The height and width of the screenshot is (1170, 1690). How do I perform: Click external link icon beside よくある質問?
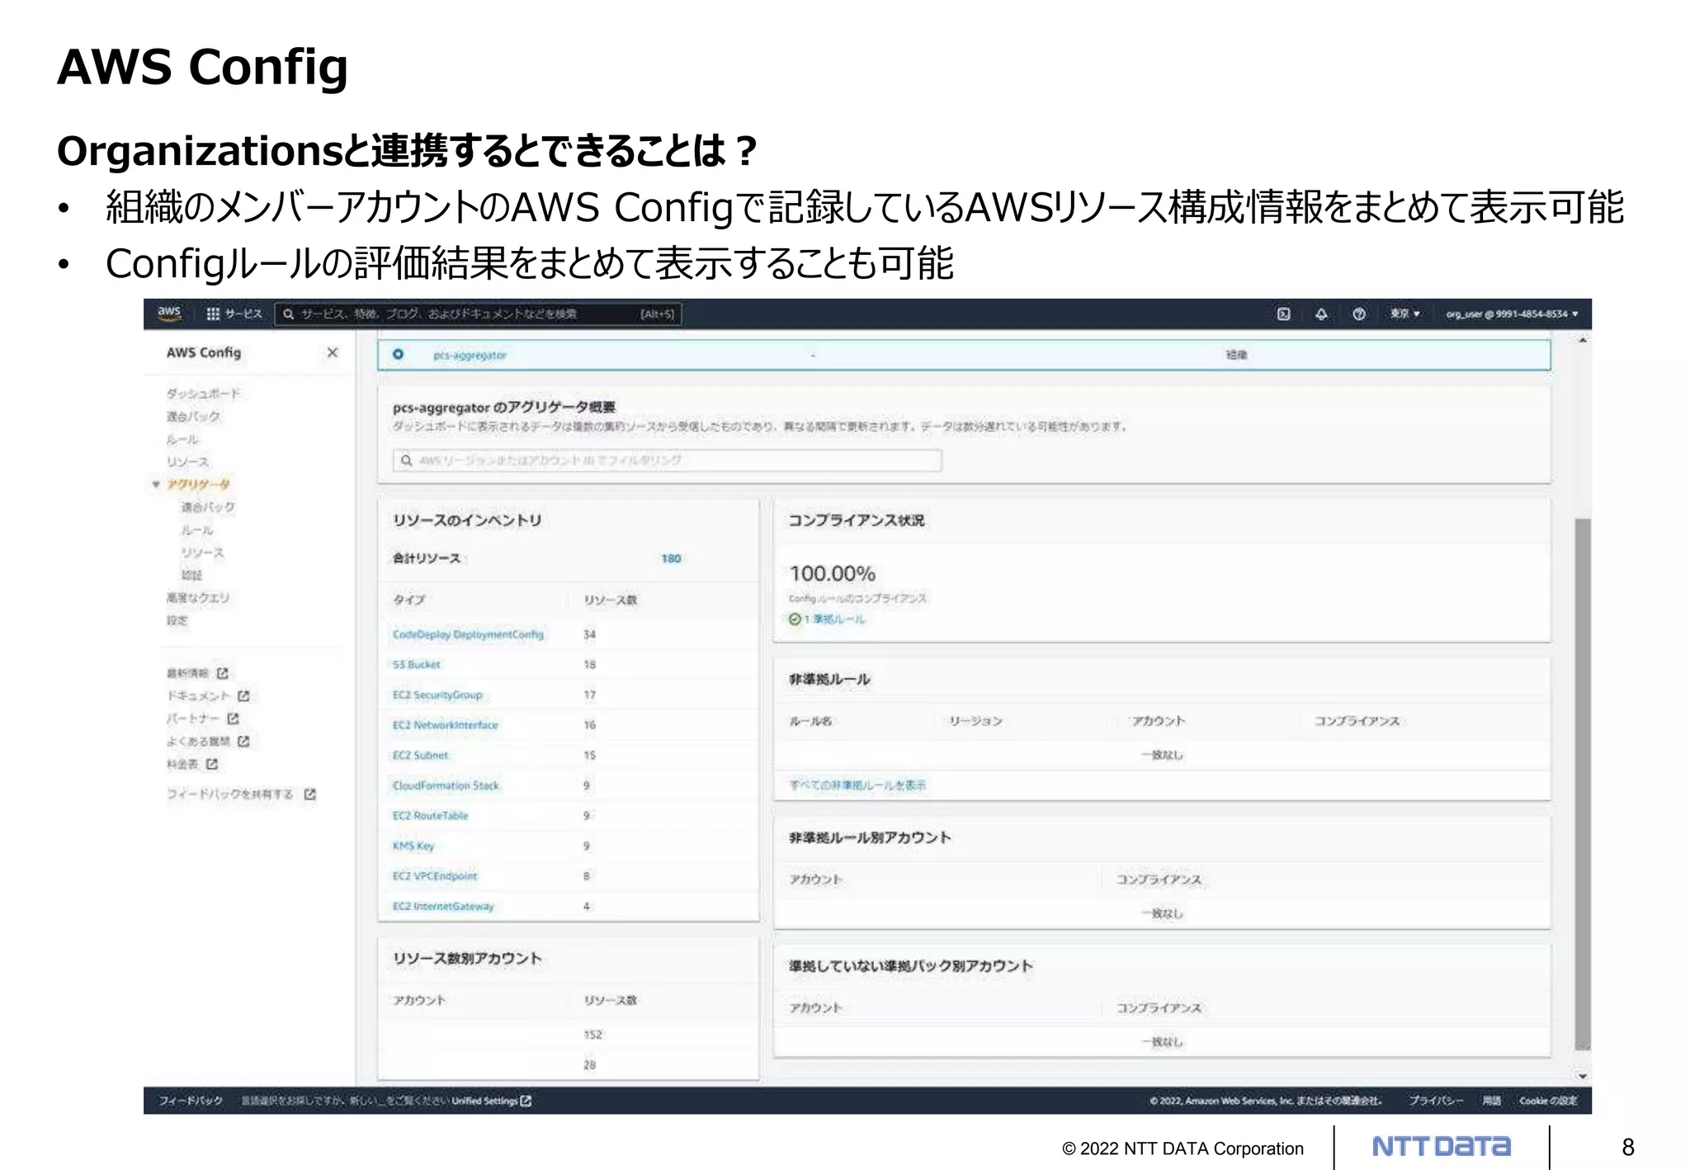click(243, 742)
